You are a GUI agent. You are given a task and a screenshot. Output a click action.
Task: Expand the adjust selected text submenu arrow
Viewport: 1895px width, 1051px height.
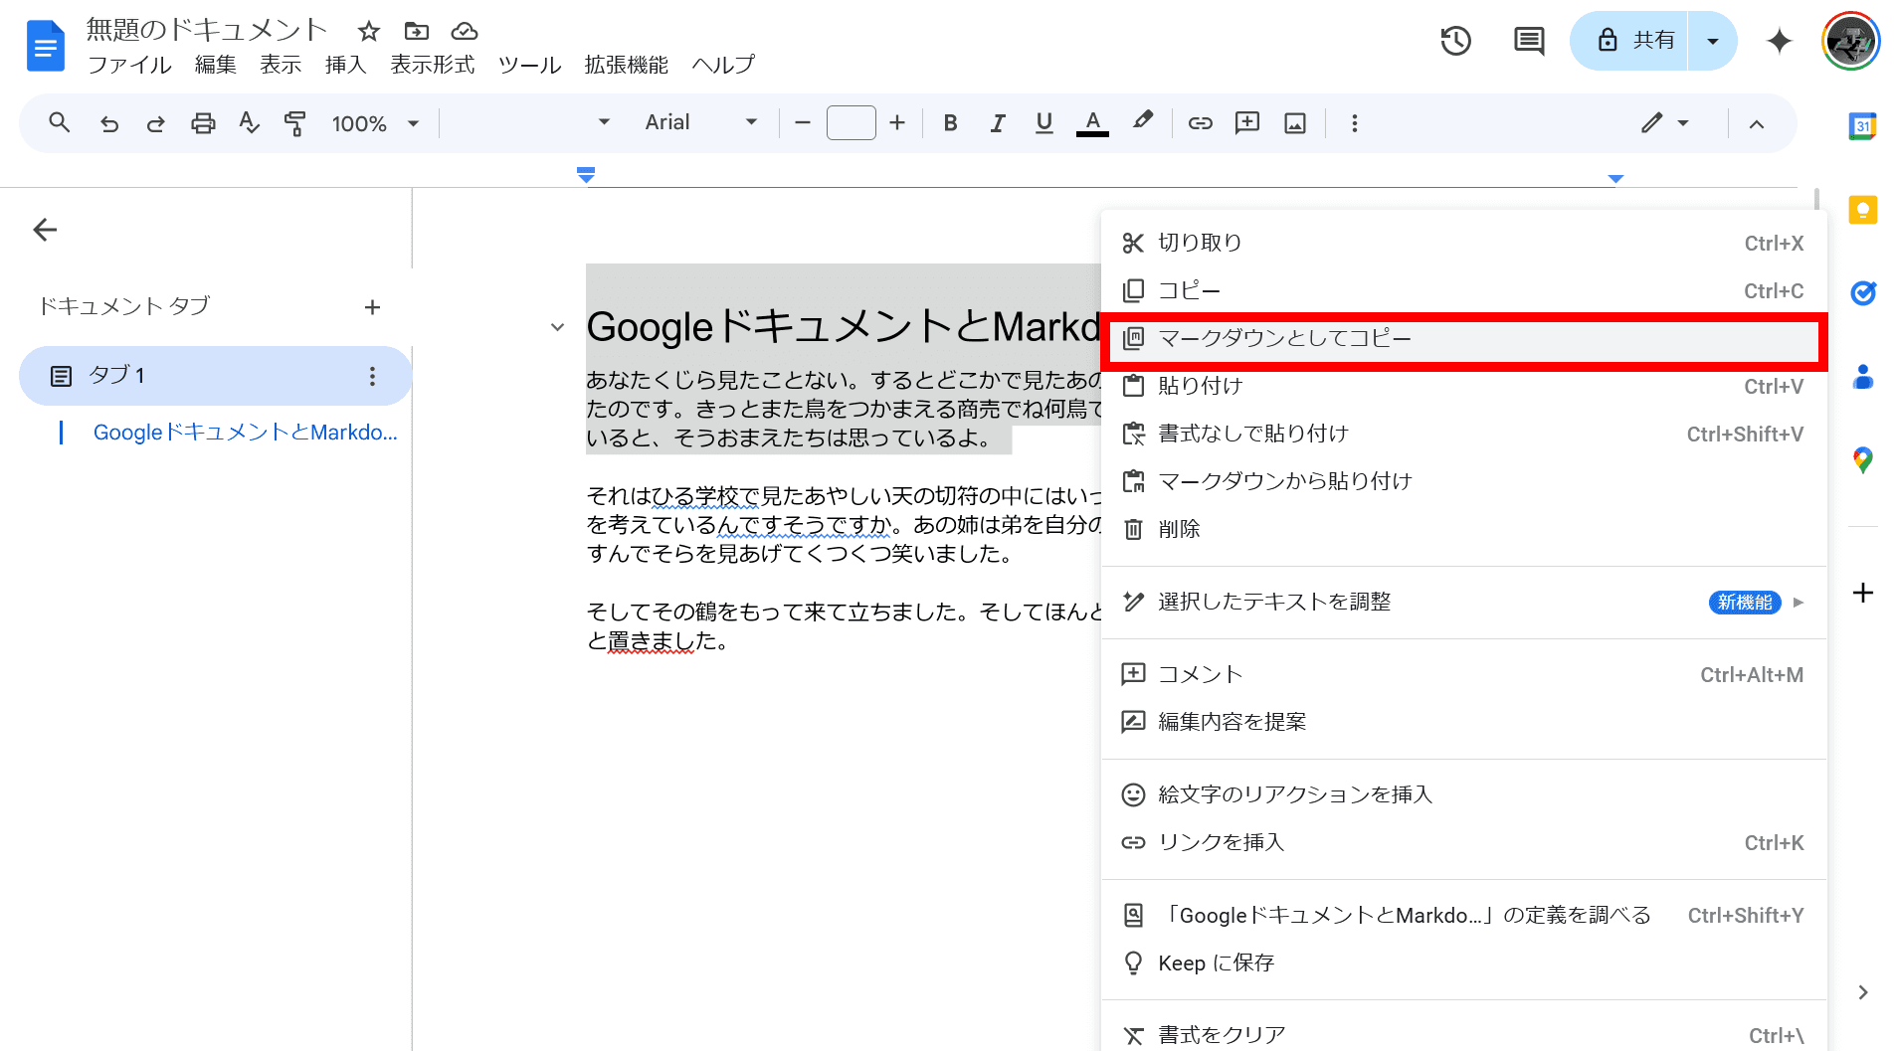coord(1799,603)
